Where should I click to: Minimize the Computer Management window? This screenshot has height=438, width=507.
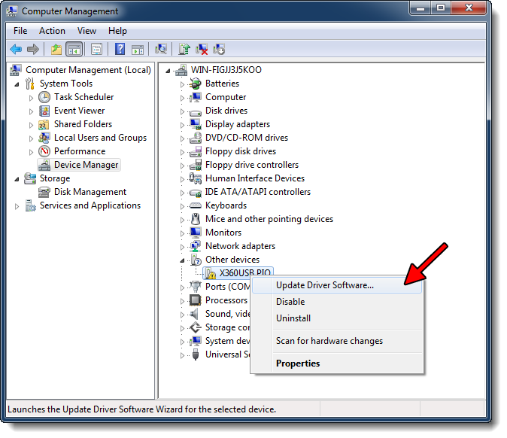pyautogui.click(x=420, y=8)
